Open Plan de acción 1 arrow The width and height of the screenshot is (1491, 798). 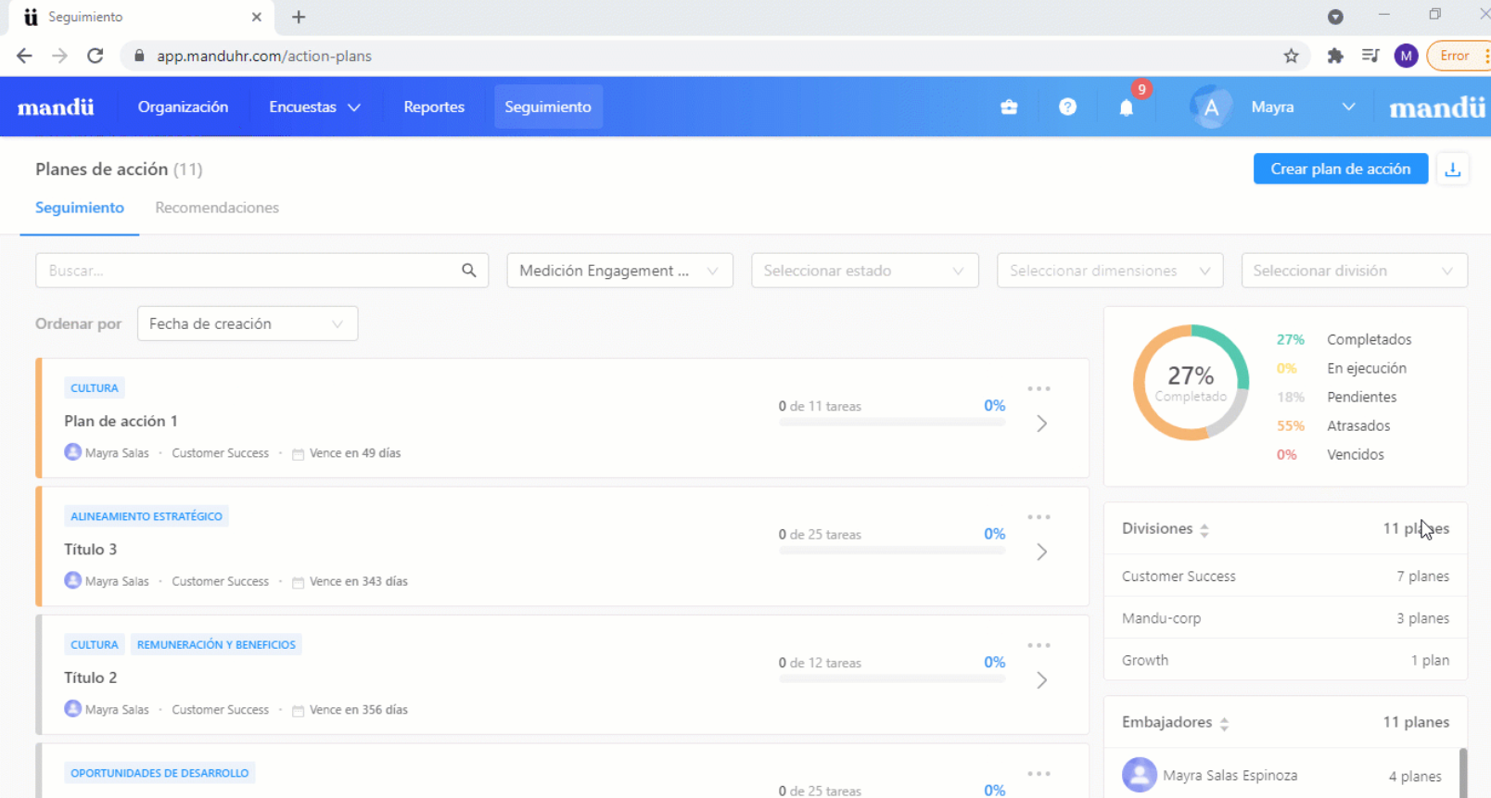tap(1041, 424)
